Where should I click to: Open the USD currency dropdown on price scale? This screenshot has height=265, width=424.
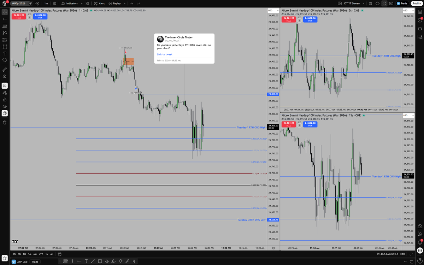pyautogui.click(x=273, y=10)
